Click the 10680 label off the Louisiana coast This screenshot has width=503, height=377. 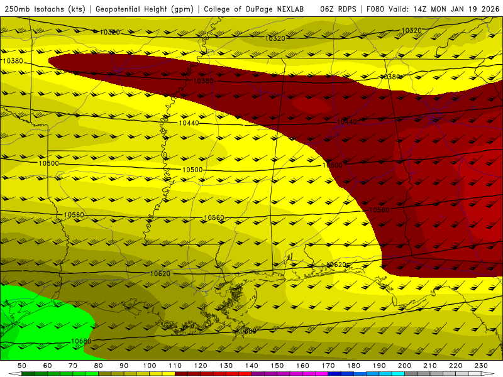246,332
